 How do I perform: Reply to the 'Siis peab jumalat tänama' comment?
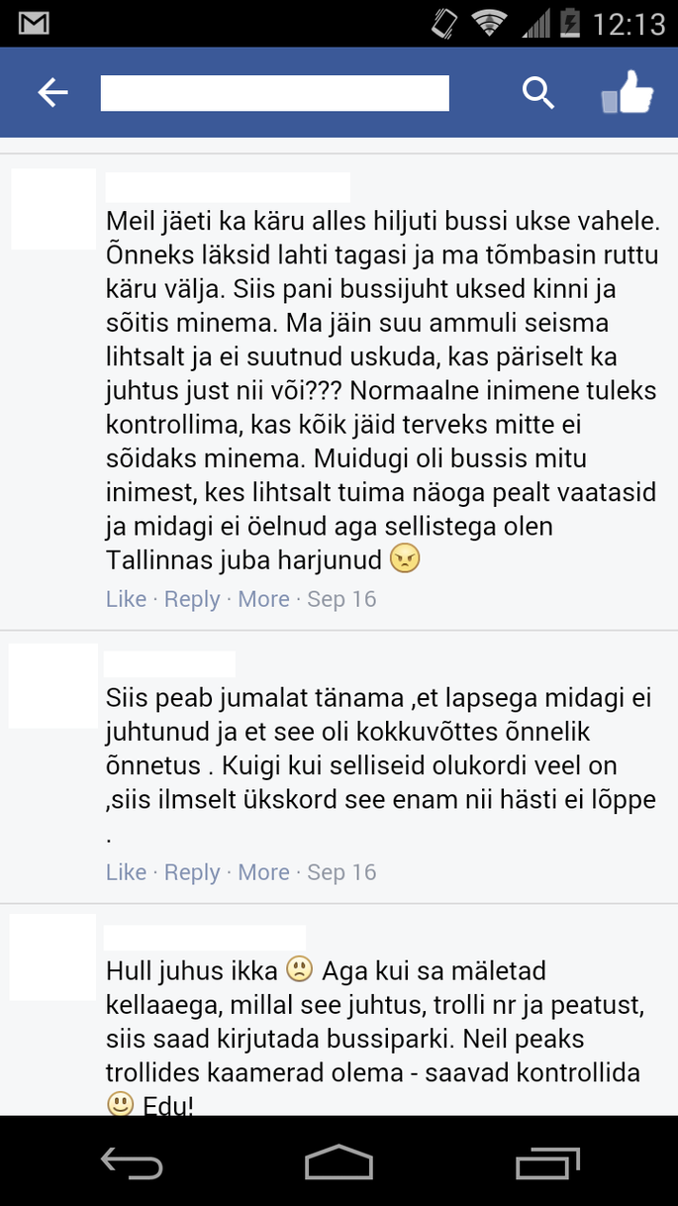(192, 872)
